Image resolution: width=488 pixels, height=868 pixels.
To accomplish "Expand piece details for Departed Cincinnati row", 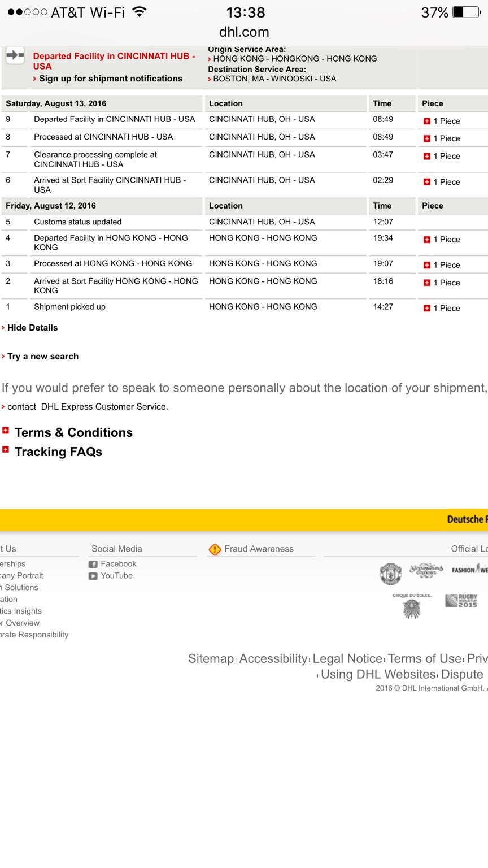I will click(x=427, y=121).
